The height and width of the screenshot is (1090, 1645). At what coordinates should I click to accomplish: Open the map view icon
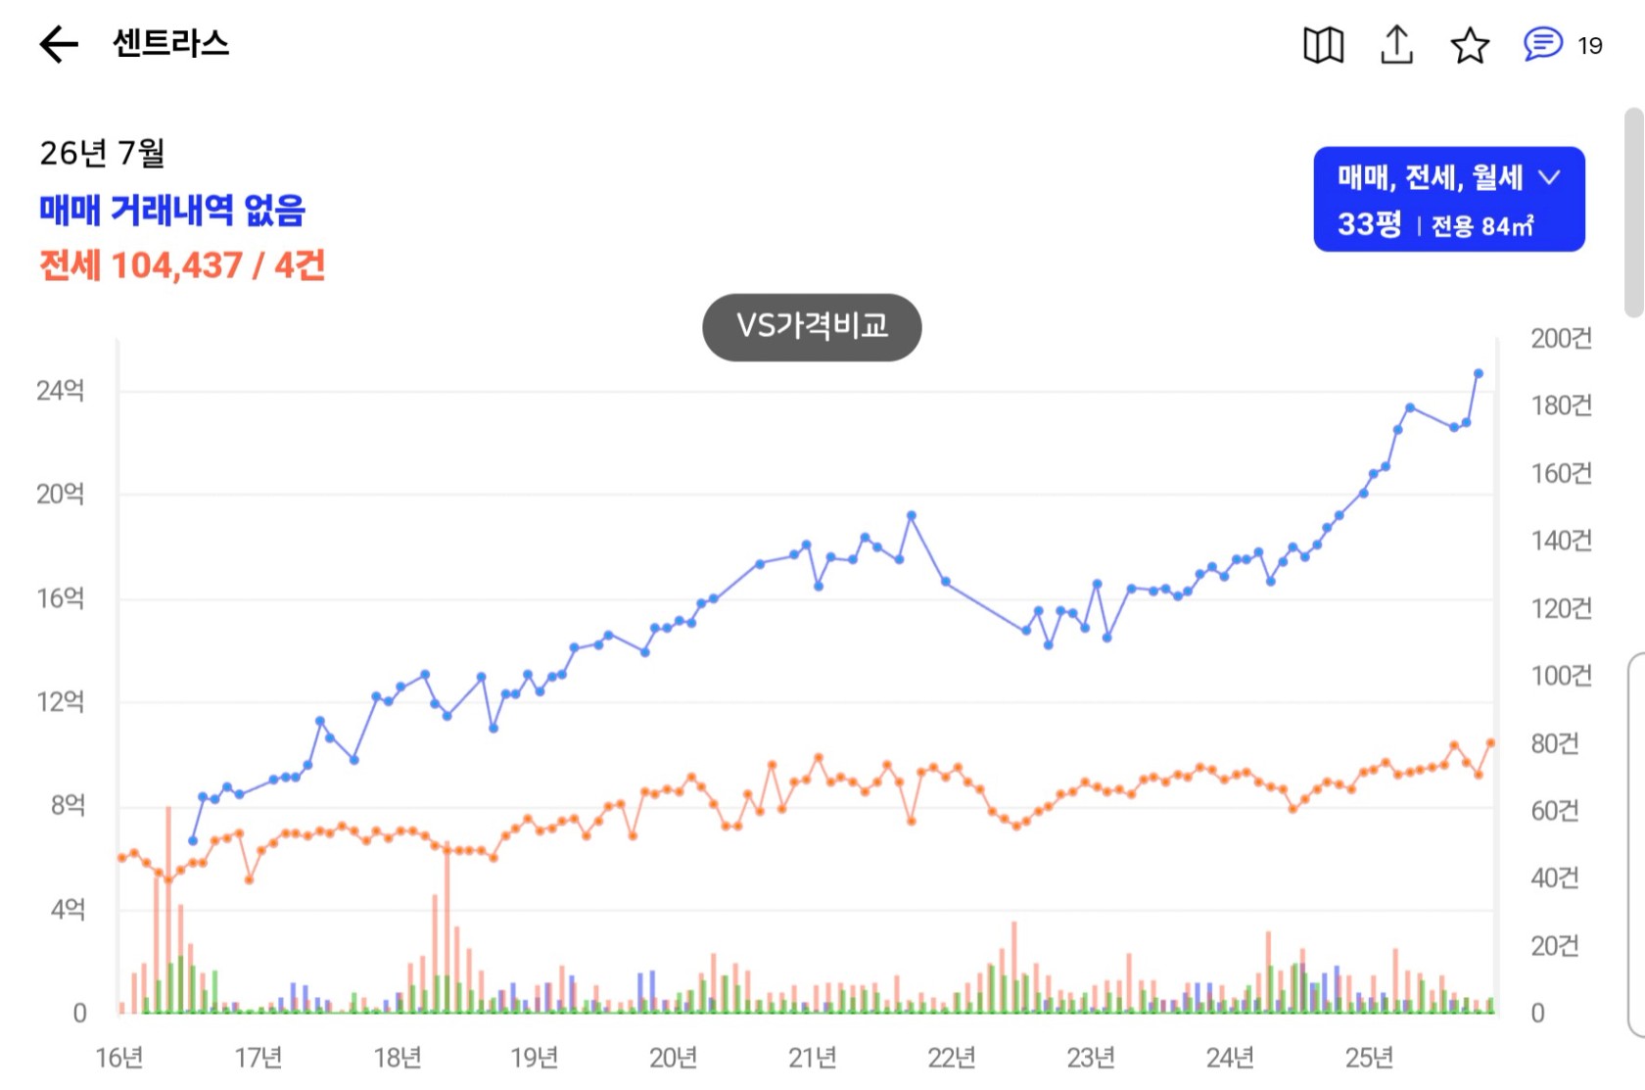coord(1323,45)
